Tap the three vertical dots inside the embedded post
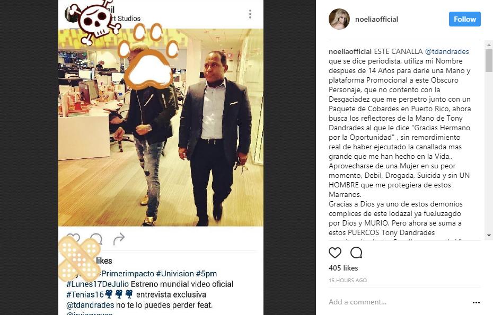The image size is (493, 315). pos(250,14)
